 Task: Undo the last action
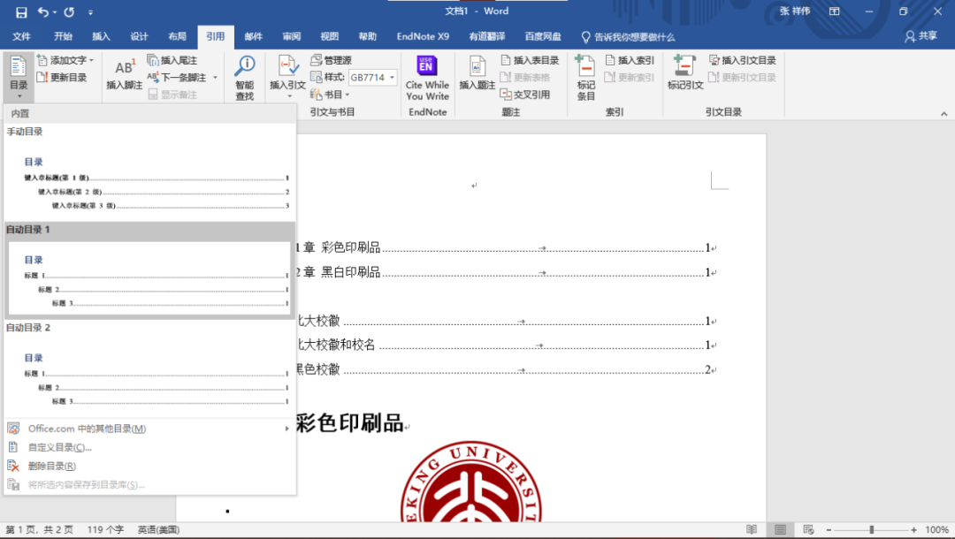(x=43, y=12)
